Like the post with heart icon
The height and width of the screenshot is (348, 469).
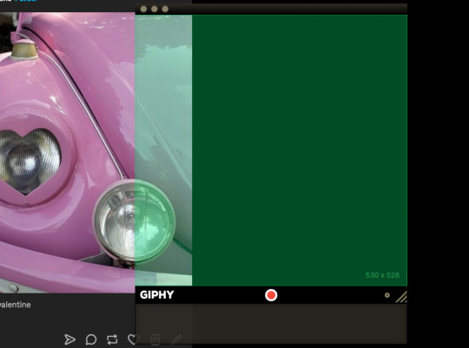tap(134, 339)
